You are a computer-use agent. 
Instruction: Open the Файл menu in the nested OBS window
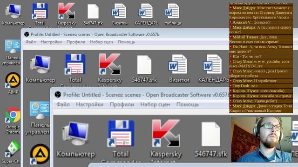[63, 104]
